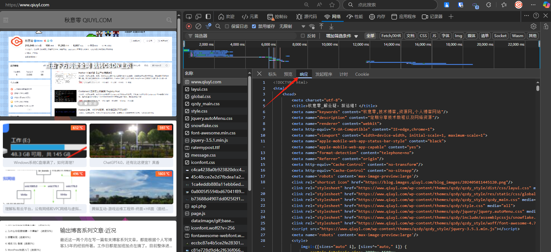Expand the 增加筛选条件 dropdown
This screenshot has width=551, height=252.
(x=342, y=36)
